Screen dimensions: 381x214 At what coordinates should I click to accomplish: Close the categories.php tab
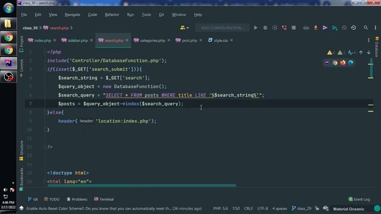[168, 40]
